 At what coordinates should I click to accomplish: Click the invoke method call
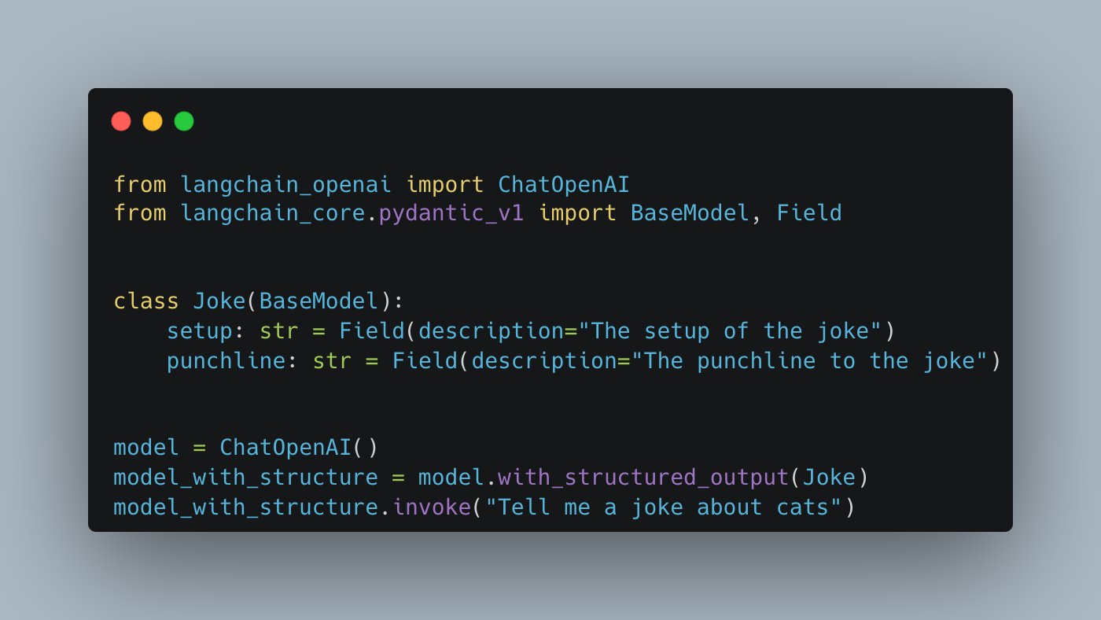(x=432, y=507)
